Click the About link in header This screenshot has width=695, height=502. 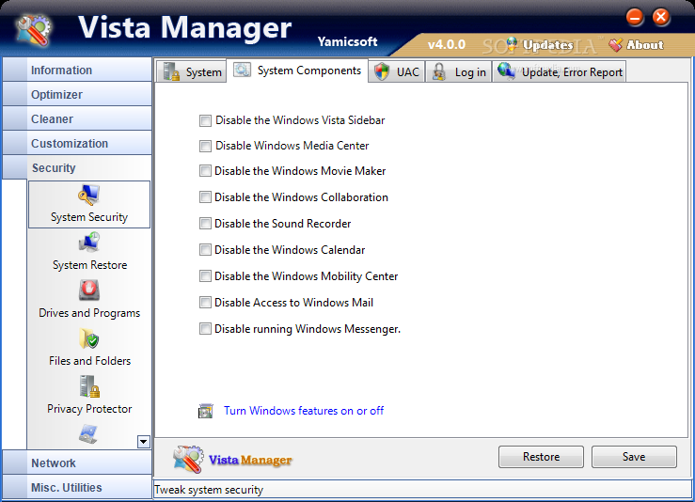click(645, 45)
